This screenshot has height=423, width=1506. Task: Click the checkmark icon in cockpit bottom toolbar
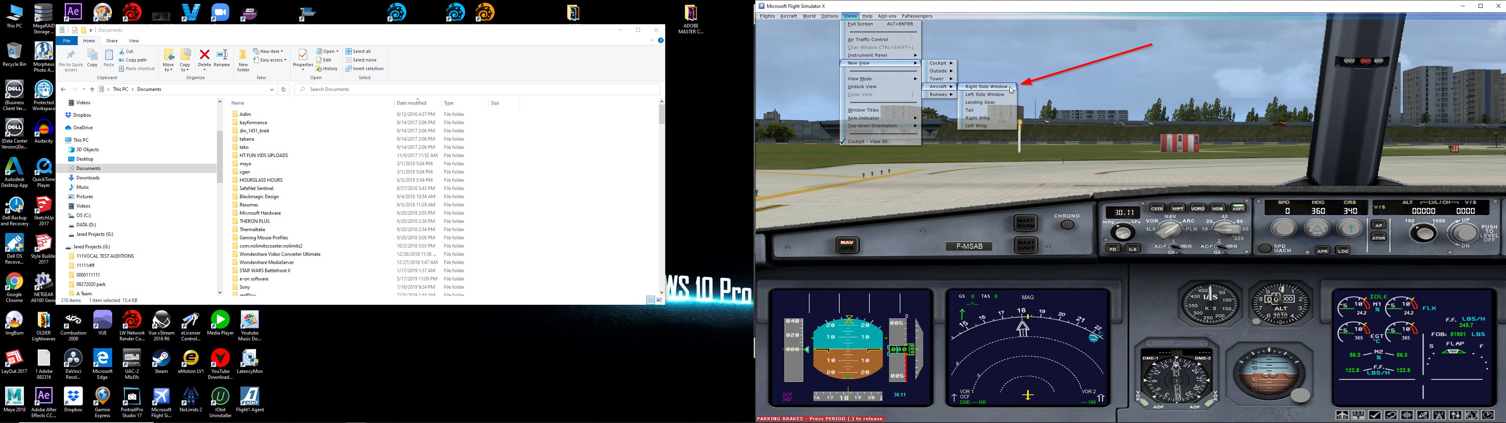click(1375, 415)
